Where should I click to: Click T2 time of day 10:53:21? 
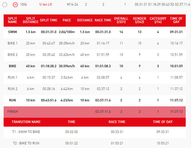[x=163, y=143]
